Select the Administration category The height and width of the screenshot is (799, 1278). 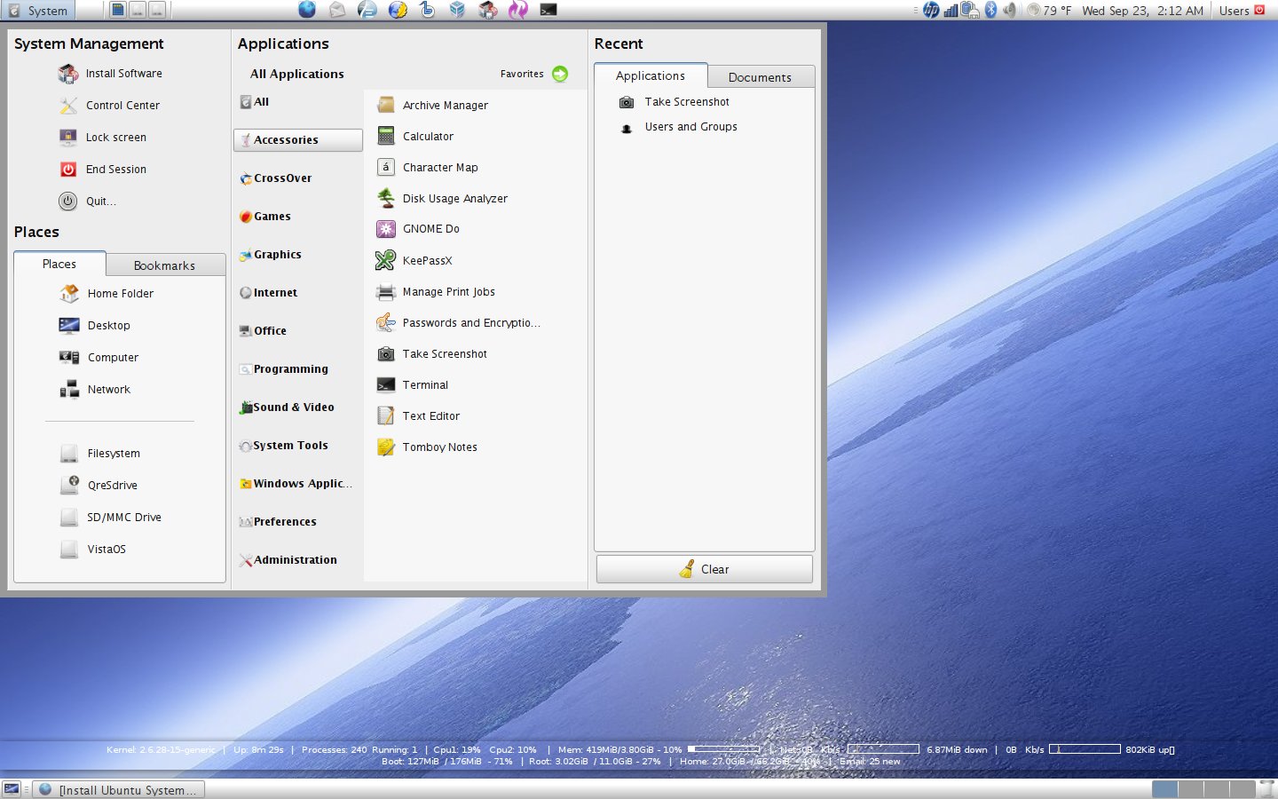[297, 560]
